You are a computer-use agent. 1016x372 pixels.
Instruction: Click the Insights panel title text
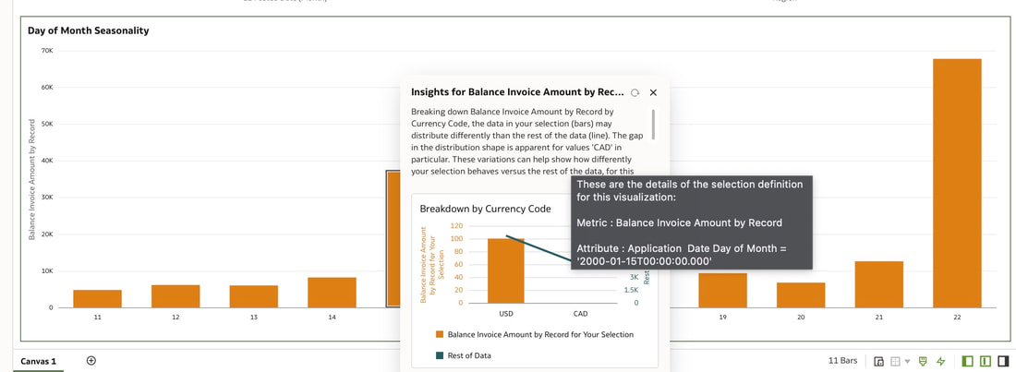(x=518, y=92)
